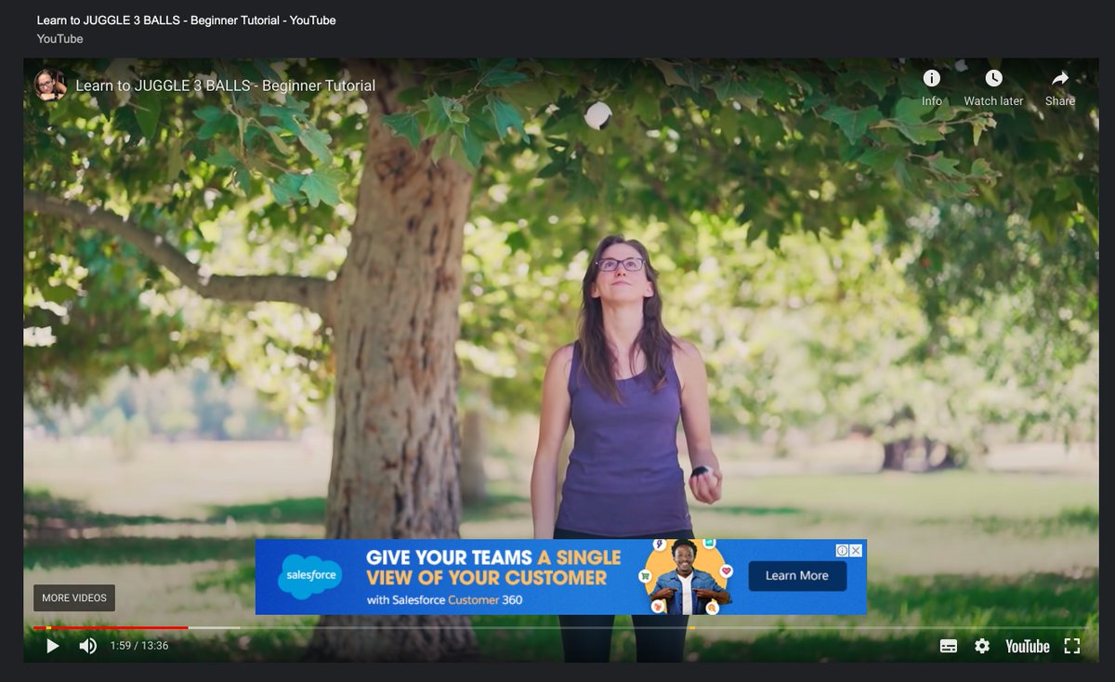Click the ad info icon on banner
The height and width of the screenshot is (682, 1115).
[x=843, y=550]
